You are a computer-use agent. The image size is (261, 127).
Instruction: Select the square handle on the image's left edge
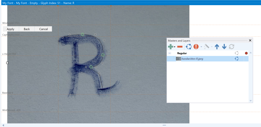pos(7,63)
